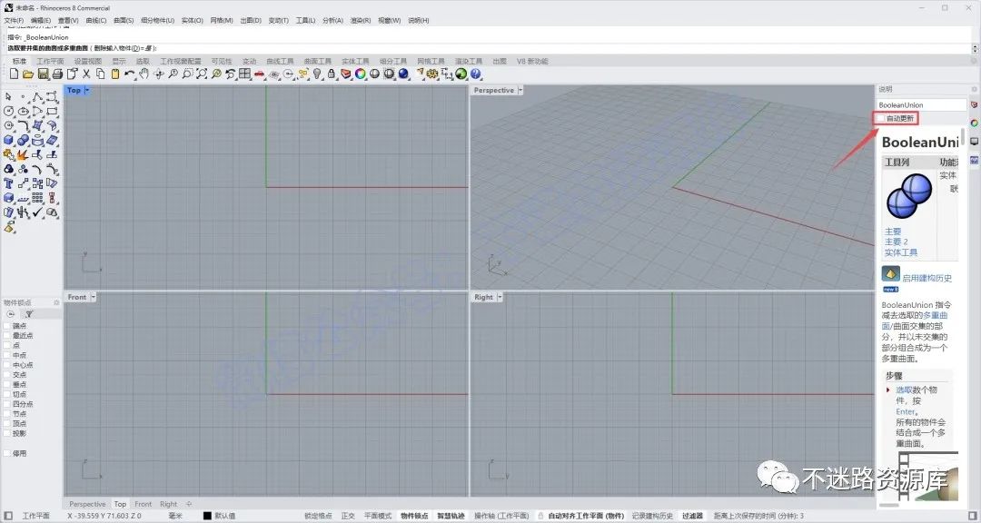Enable the 投影 snap checkbox
The height and width of the screenshot is (523, 981).
tap(7, 433)
